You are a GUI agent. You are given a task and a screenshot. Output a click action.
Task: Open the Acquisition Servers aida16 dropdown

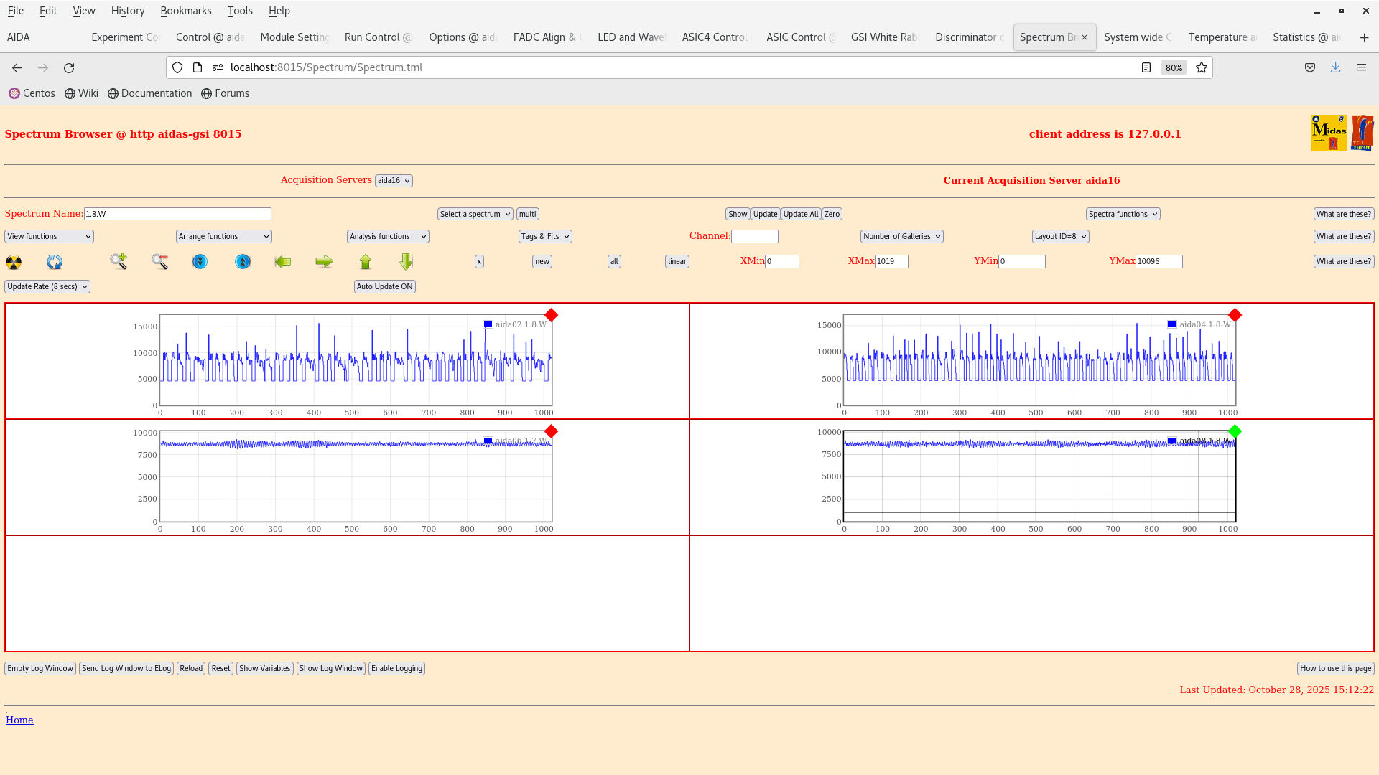point(394,180)
